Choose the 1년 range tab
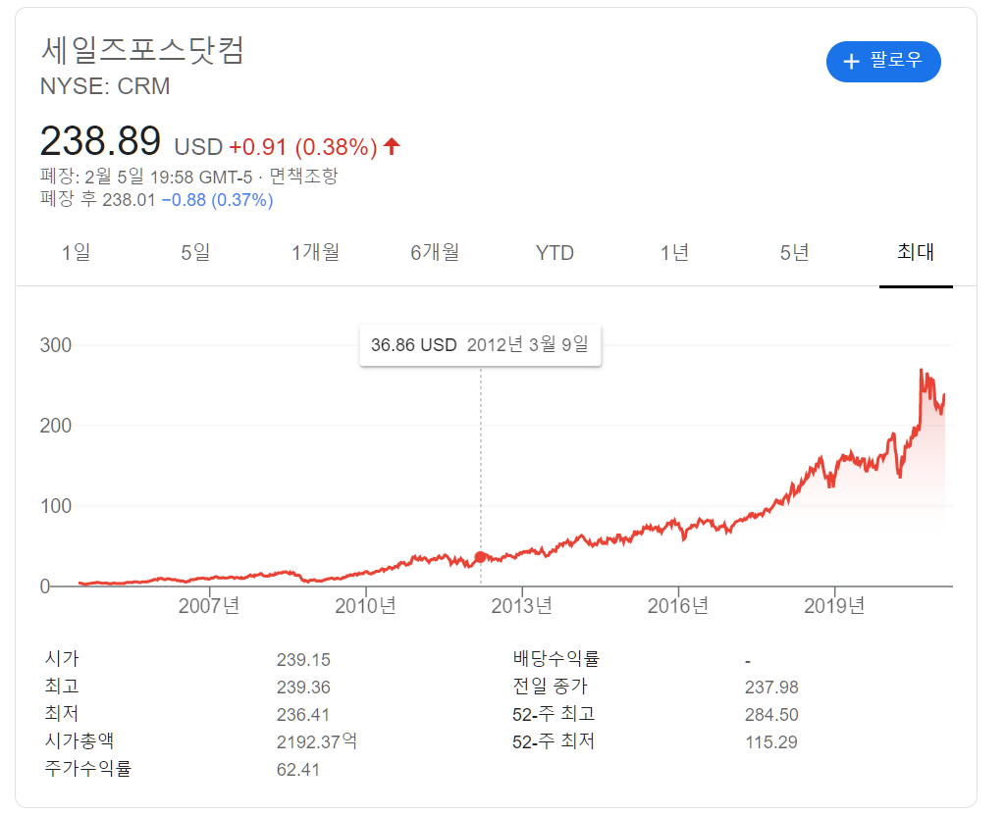The width and height of the screenshot is (1006, 815). point(675,253)
